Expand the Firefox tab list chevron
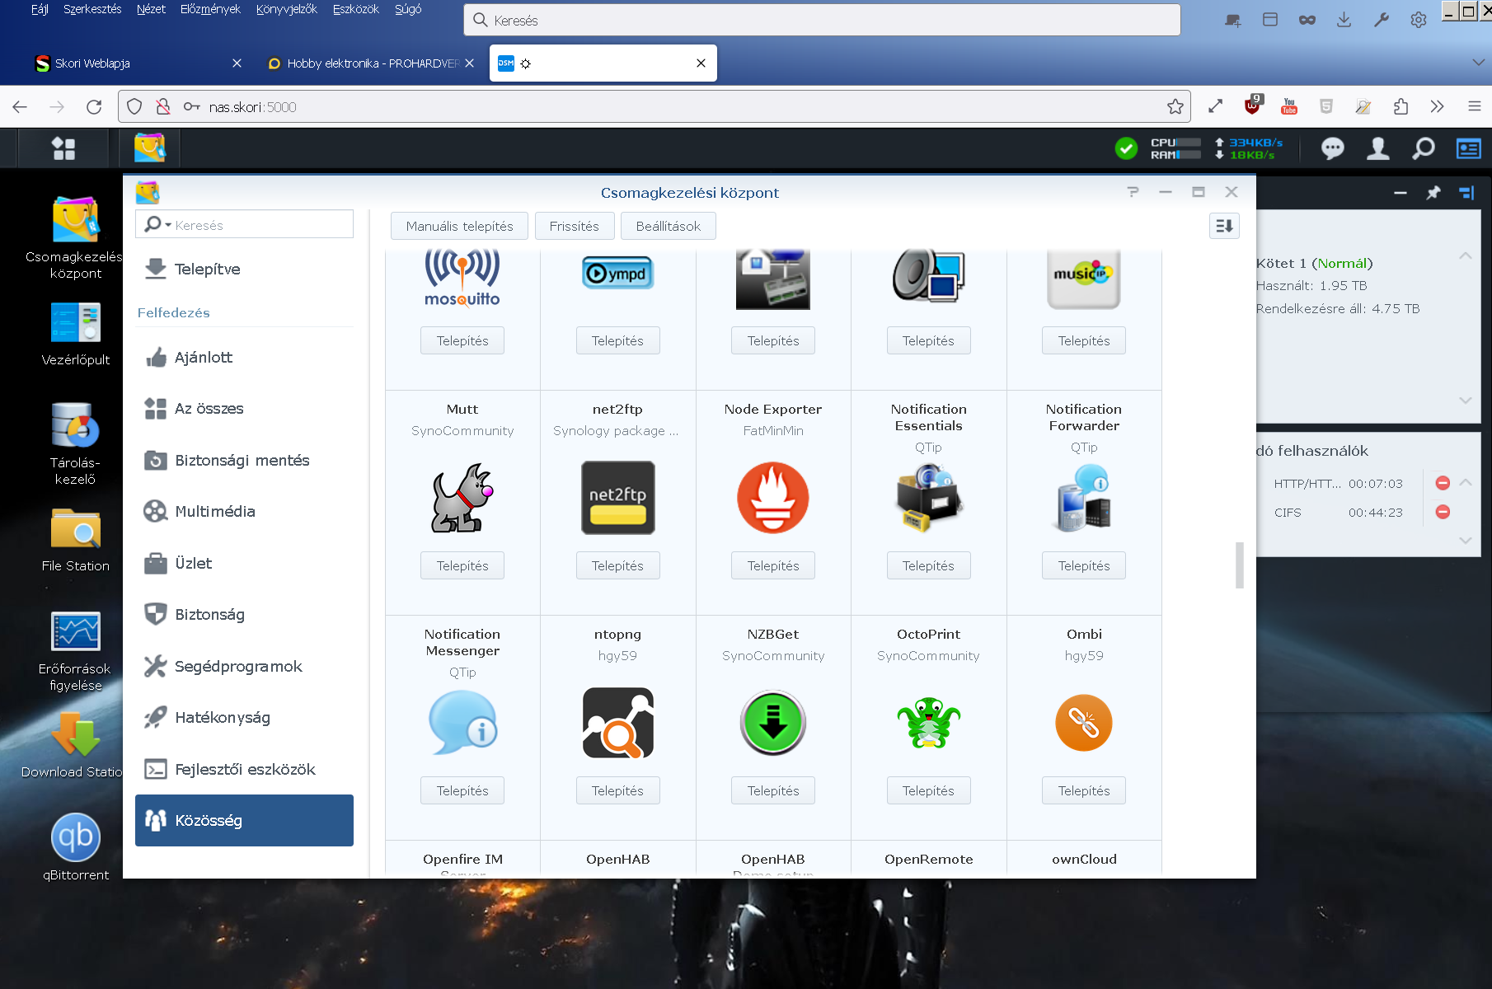The image size is (1492, 989). [x=1478, y=63]
